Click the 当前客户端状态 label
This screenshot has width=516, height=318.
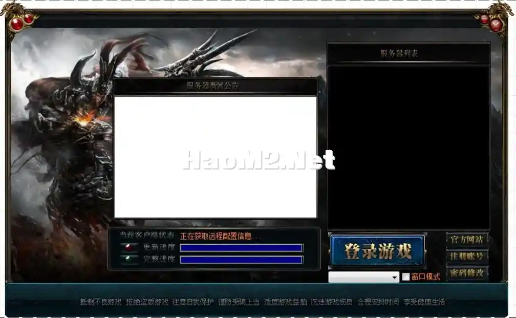click(146, 236)
